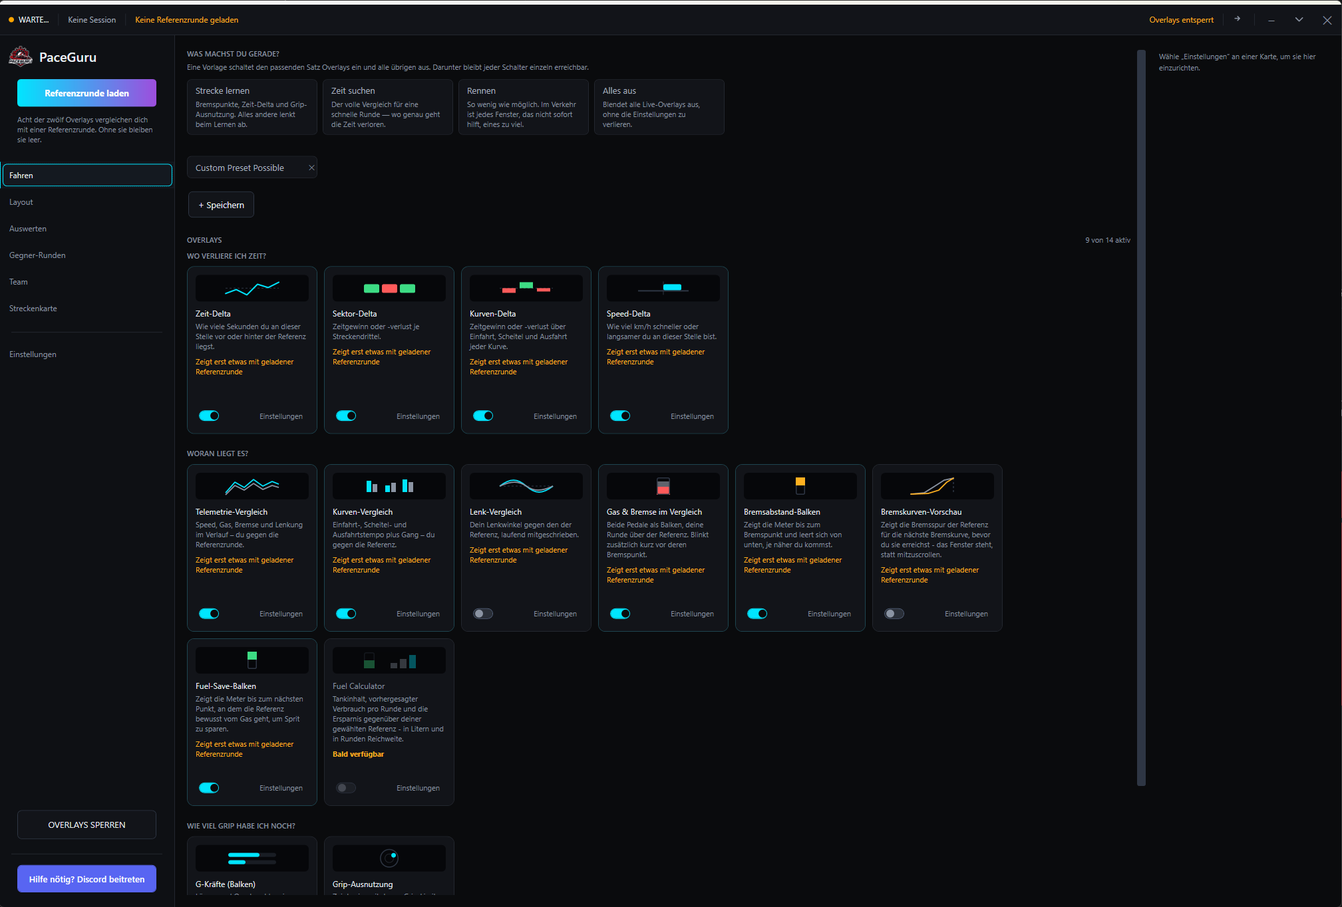Select Gegner-Runden in the sidebar
The image size is (1342, 907).
87,255
